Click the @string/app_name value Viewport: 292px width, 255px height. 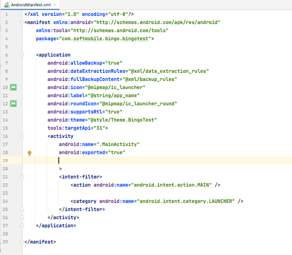(x=114, y=96)
